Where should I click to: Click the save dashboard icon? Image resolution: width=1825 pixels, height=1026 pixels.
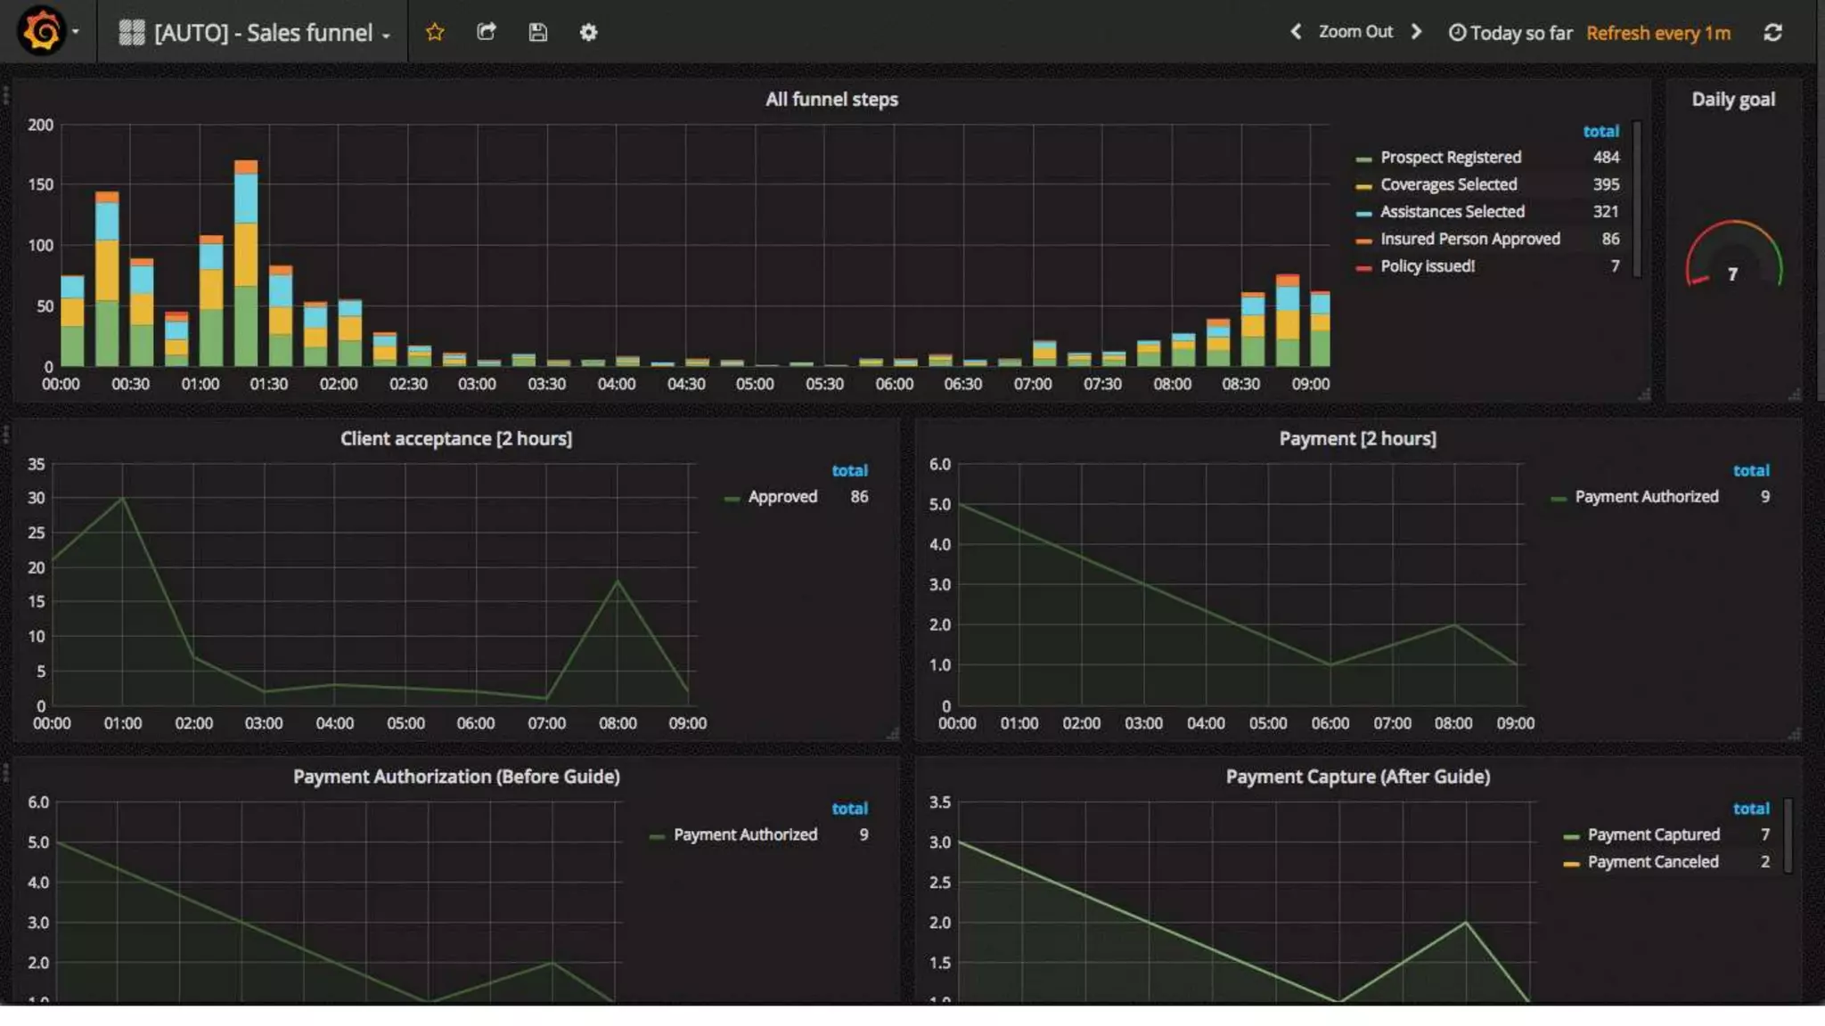[x=537, y=32]
